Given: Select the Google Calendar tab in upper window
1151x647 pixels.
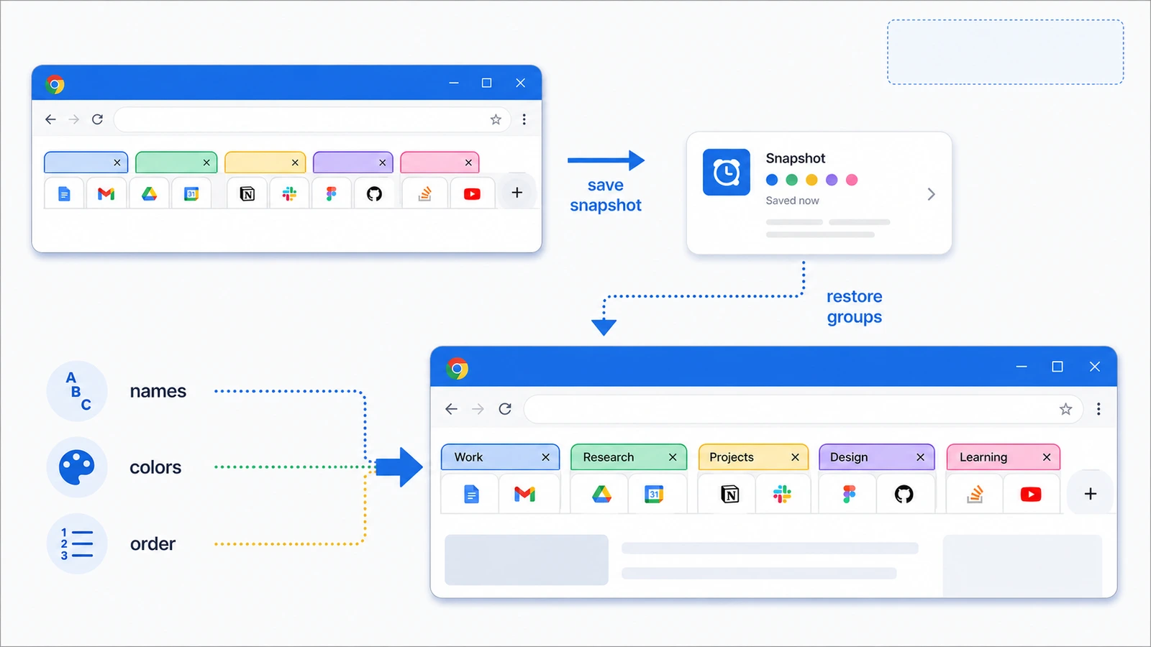Looking at the screenshot, I should pyautogui.click(x=191, y=194).
